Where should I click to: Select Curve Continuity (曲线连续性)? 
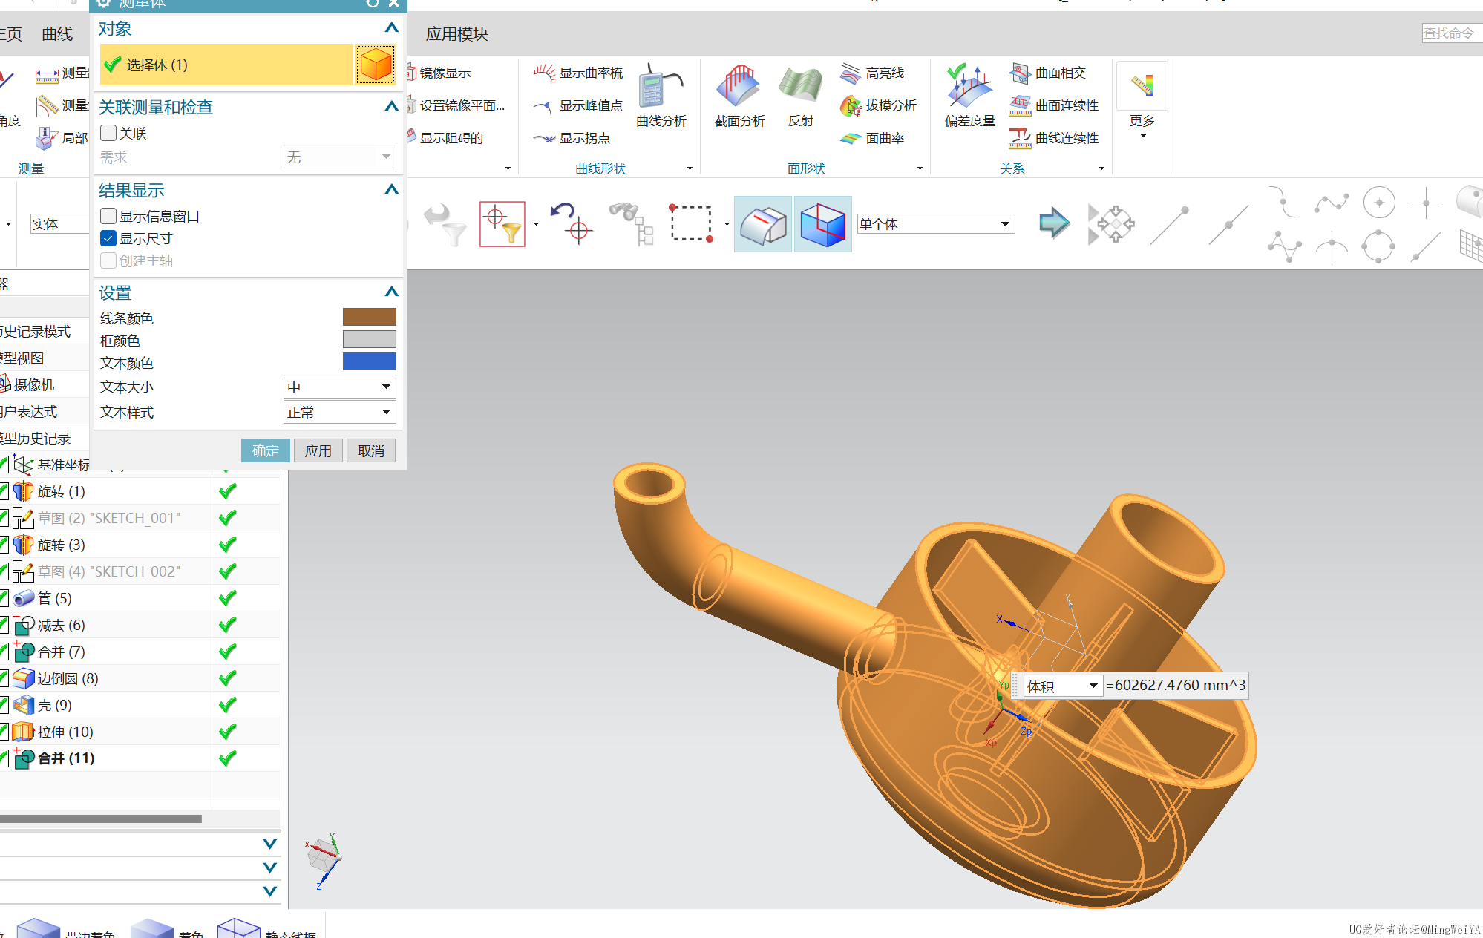pos(1053,138)
